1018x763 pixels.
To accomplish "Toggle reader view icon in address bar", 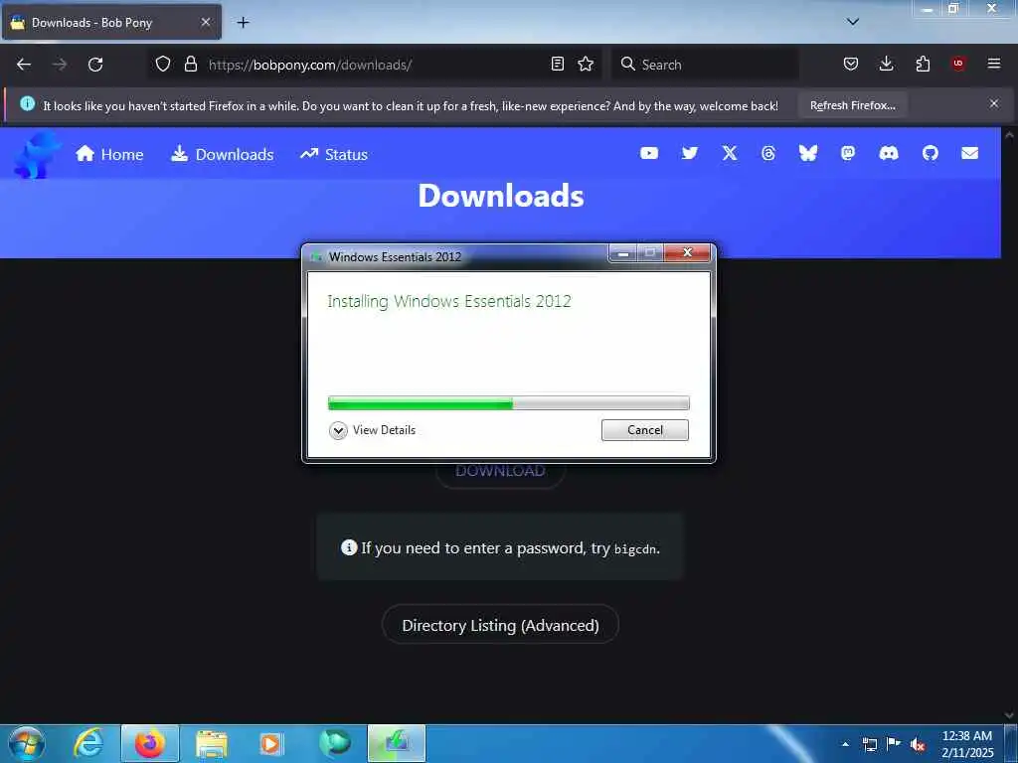I will (x=557, y=64).
